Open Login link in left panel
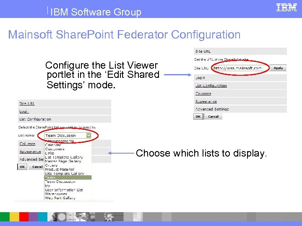This screenshot has height=226, width=302. point(24,111)
